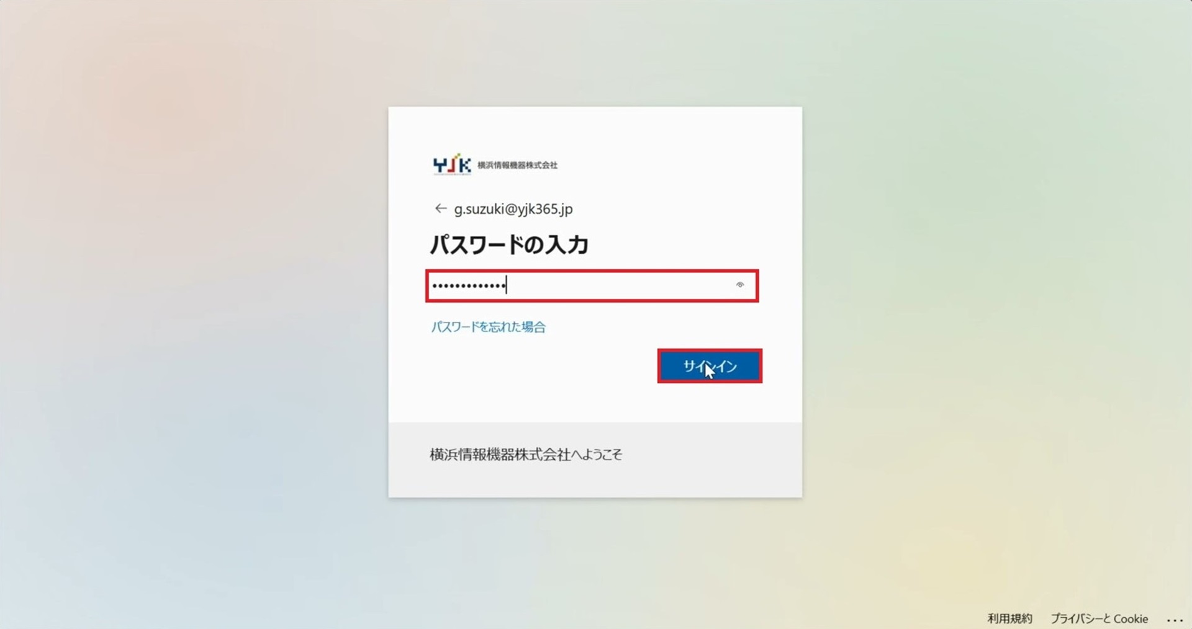
Task: Click white card area left of サインイン
Action: [534, 366]
